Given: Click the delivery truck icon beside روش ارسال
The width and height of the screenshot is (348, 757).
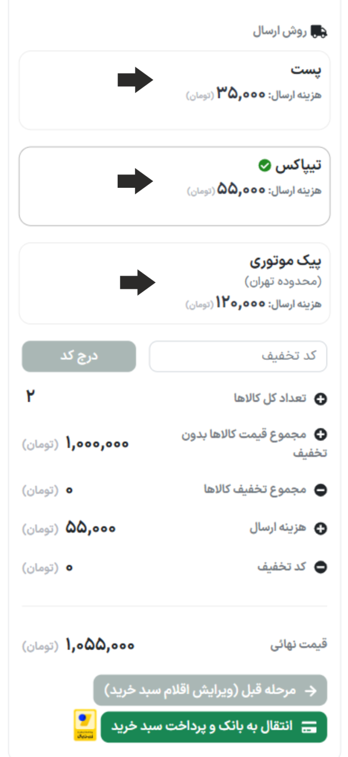Looking at the screenshot, I should point(318,31).
